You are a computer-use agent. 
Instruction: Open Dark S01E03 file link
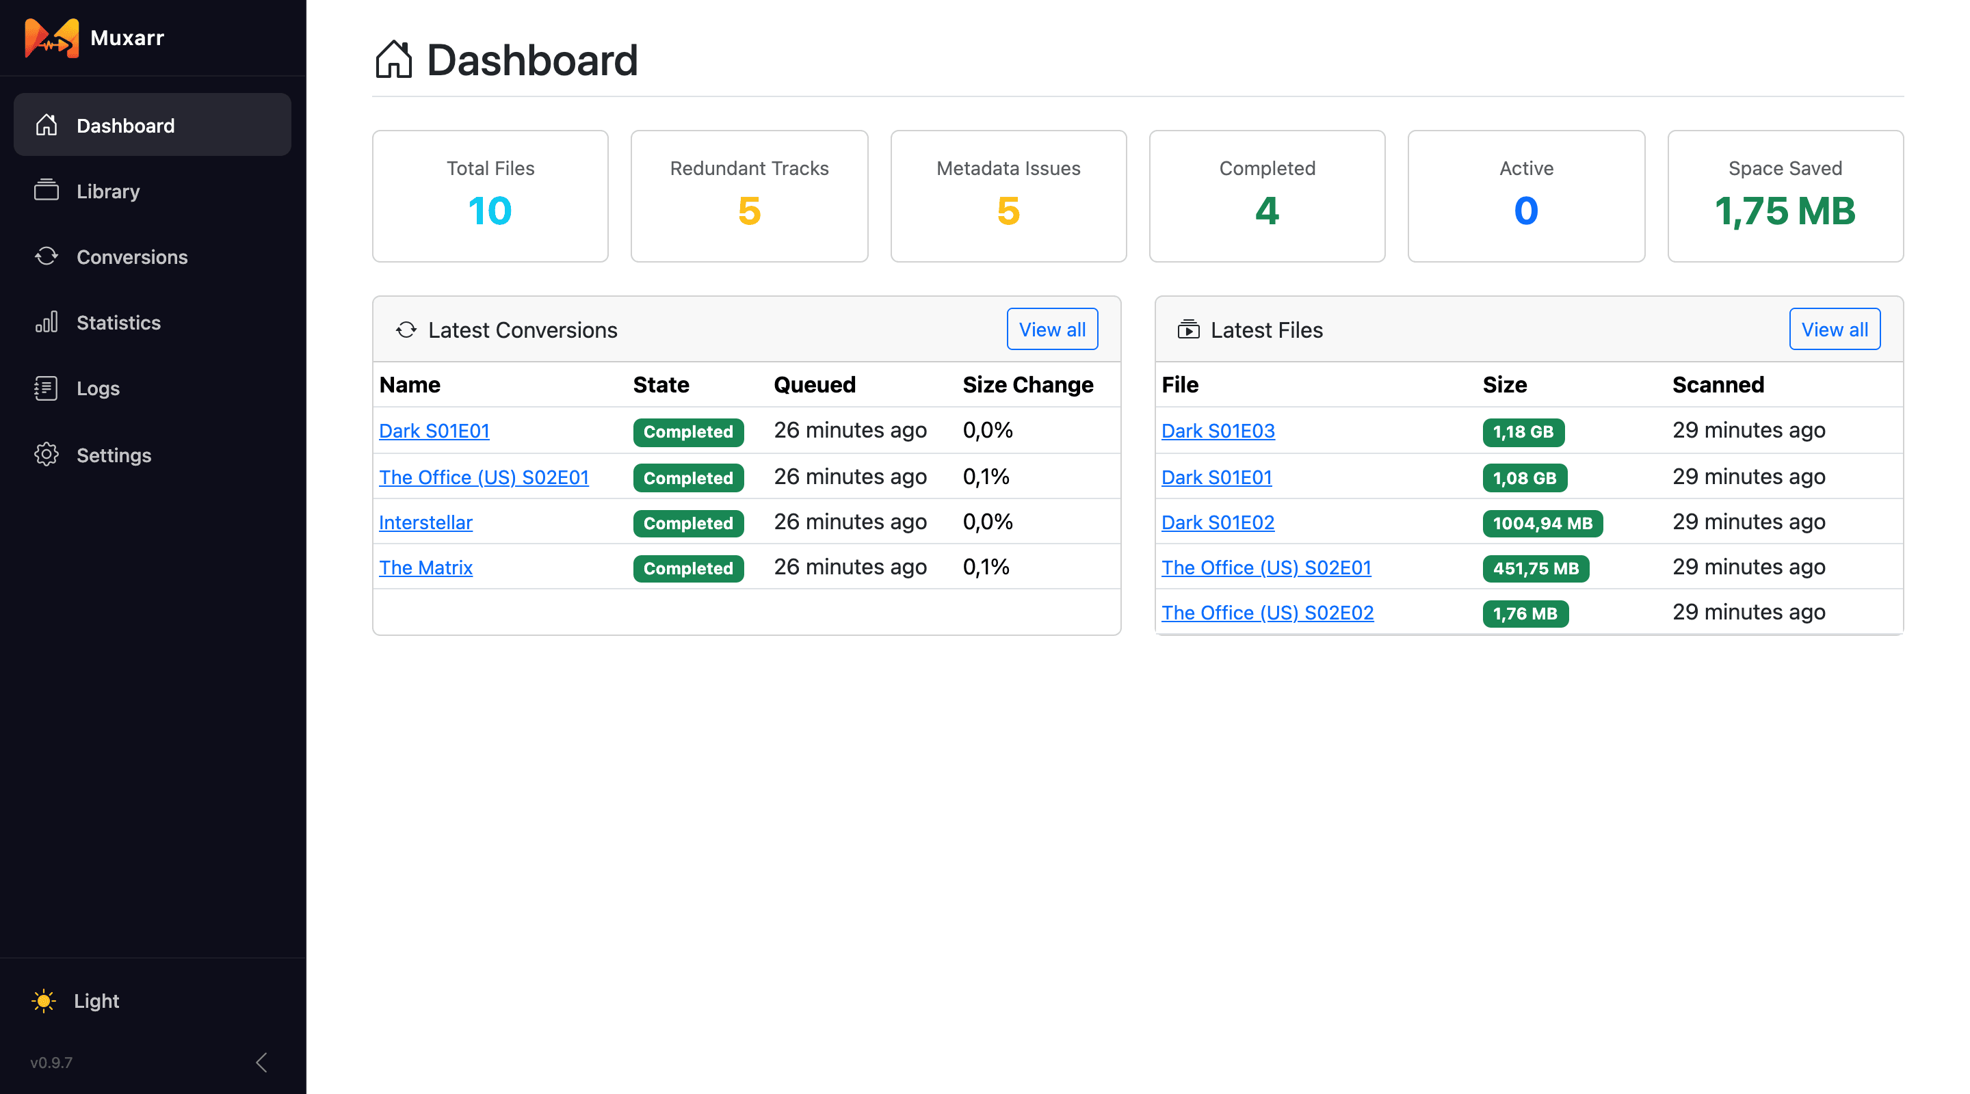point(1218,430)
